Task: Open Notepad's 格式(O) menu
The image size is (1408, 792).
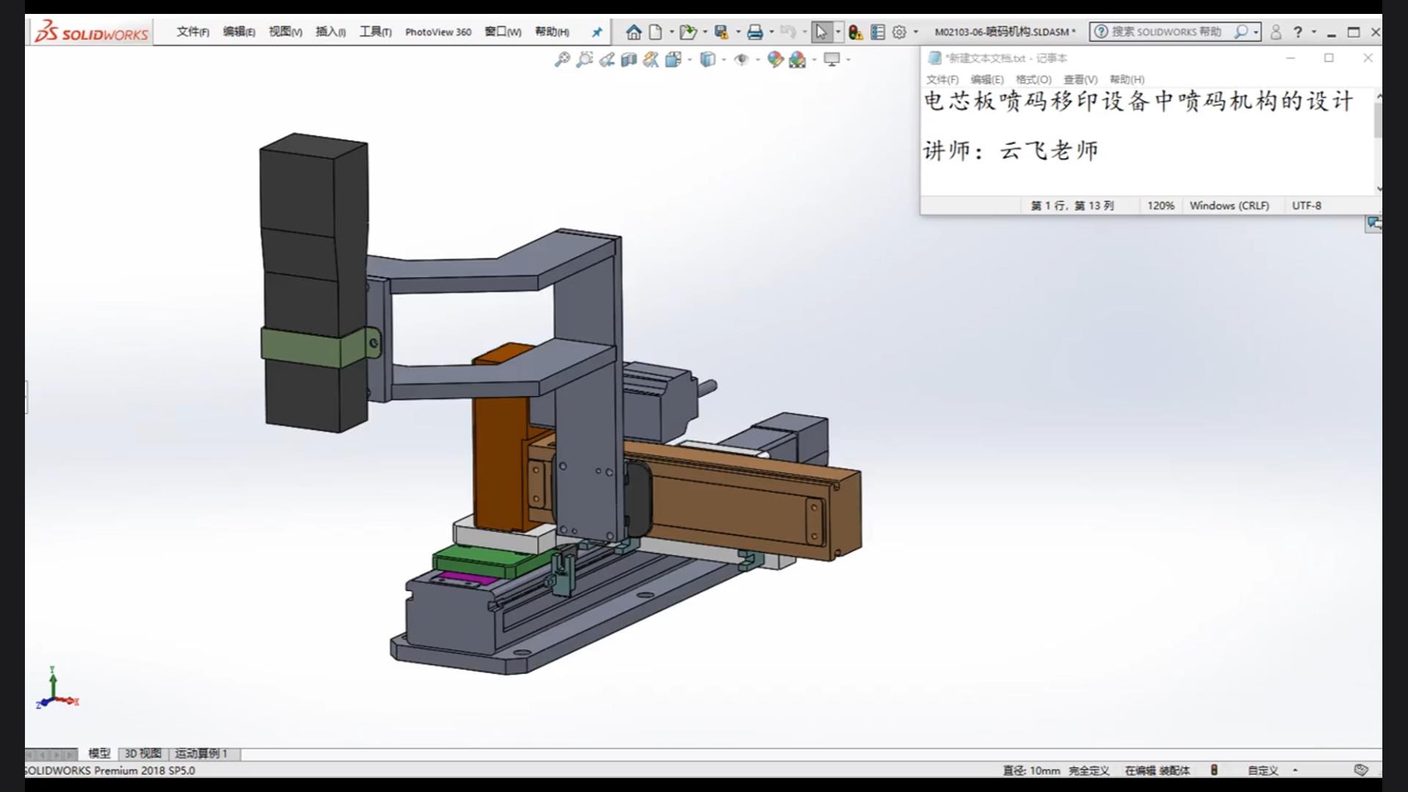Action: point(1033,79)
